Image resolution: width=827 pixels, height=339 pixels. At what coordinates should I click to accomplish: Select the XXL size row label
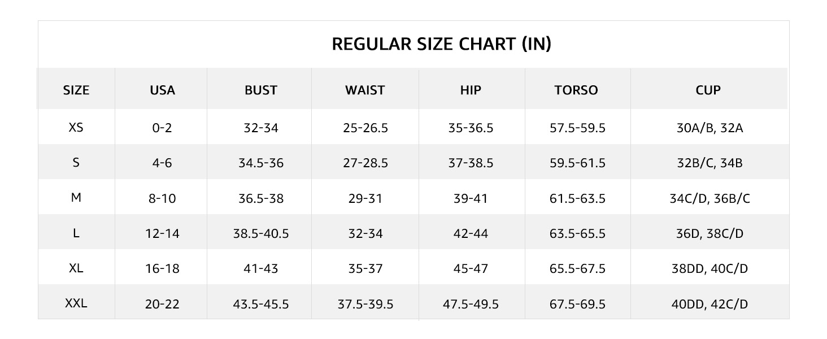pyautogui.click(x=76, y=303)
